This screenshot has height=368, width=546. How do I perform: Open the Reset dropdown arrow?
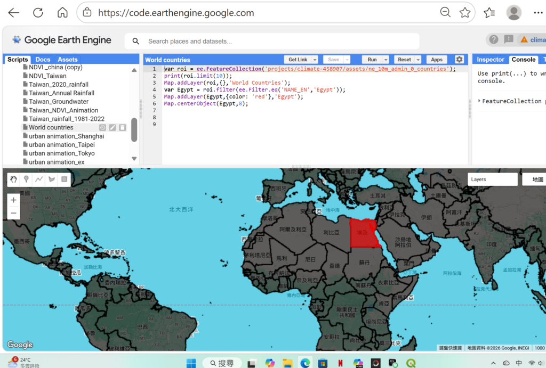(418, 60)
